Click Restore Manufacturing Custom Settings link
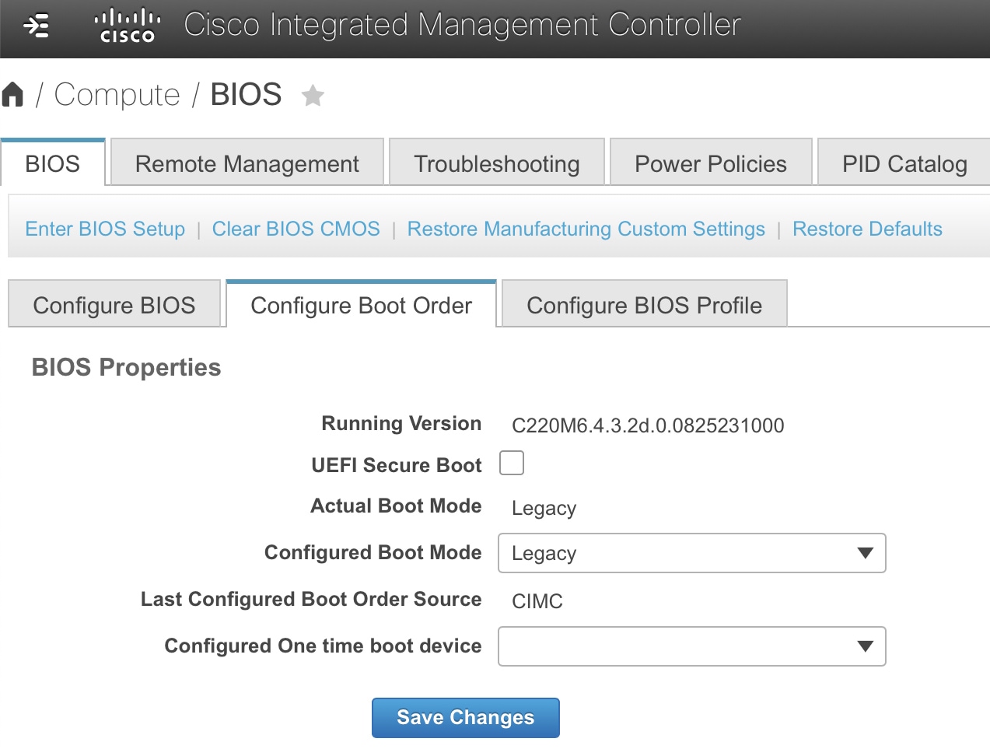The width and height of the screenshot is (990, 749). 586,229
